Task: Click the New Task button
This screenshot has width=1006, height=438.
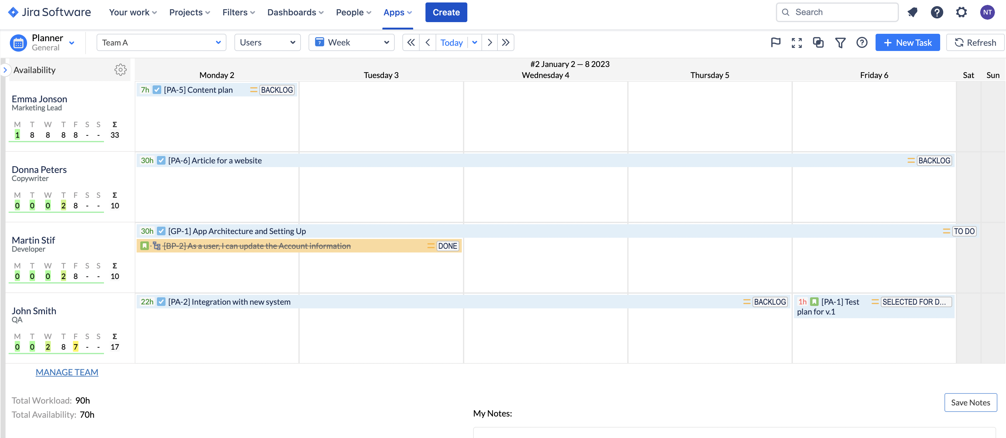Action: pyautogui.click(x=908, y=42)
